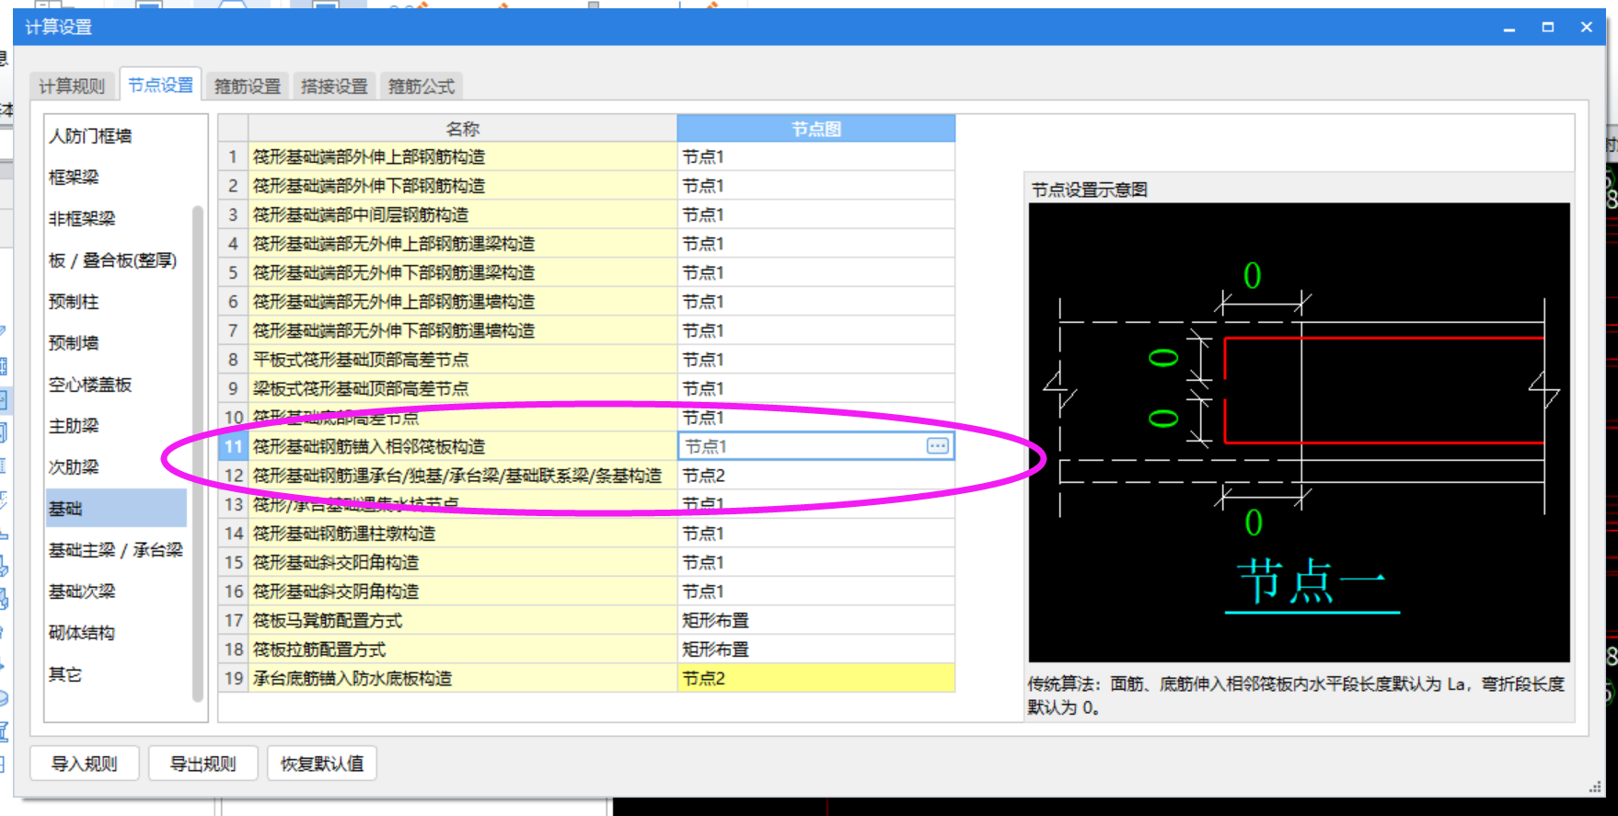Click yellow 节点2 cell in row 19
This screenshot has height=816, width=1618.
pyautogui.click(x=815, y=679)
